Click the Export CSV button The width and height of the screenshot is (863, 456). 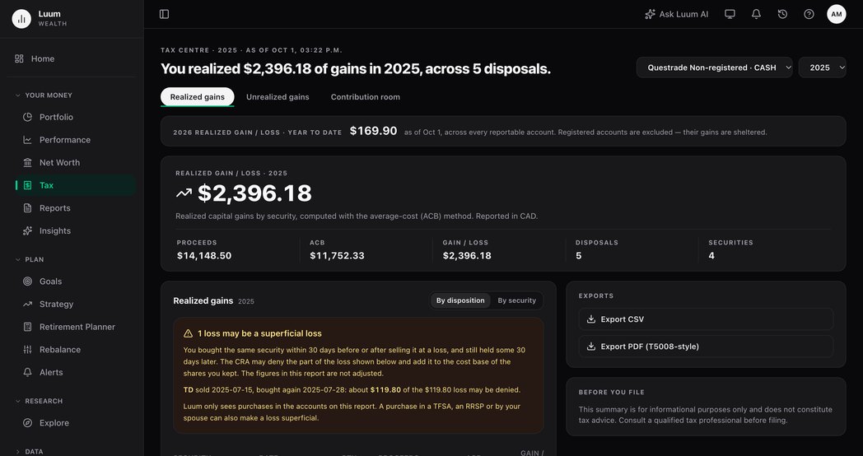click(706, 319)
